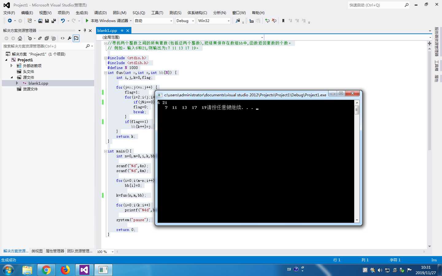
Task: Switch to the 属性管理器 tab
Action: click(55, 251)
